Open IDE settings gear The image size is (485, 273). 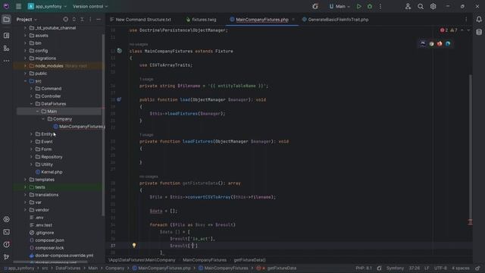(433, 6)
